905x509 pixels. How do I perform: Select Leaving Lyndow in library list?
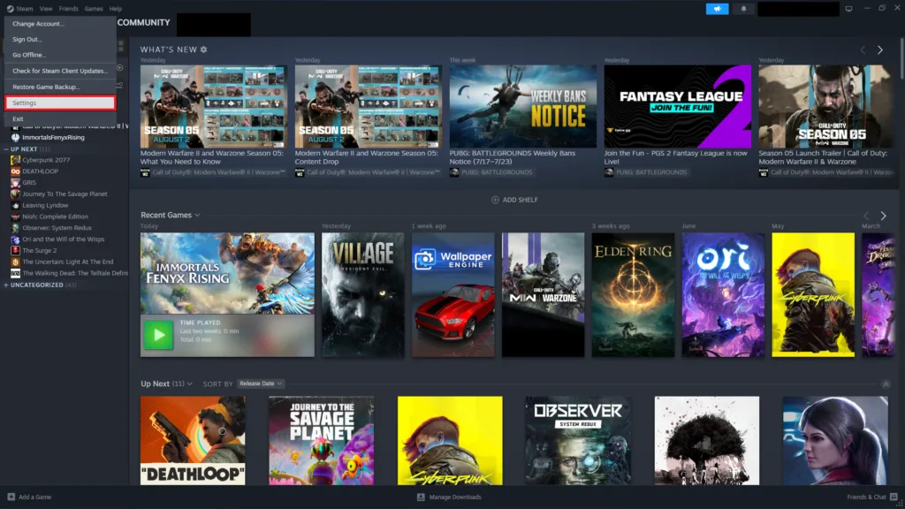45,205
